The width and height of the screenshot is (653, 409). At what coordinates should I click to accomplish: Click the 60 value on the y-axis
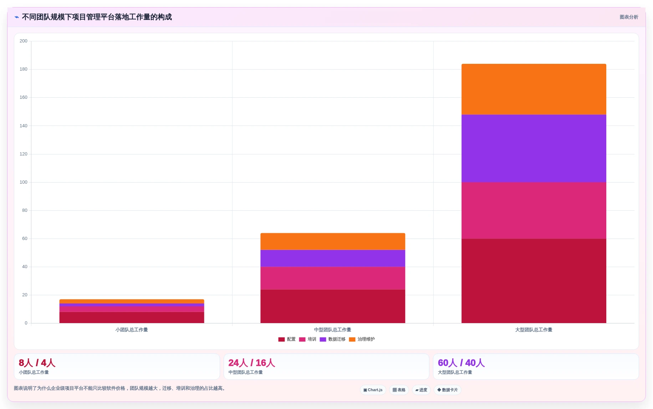tap(25, 239)
